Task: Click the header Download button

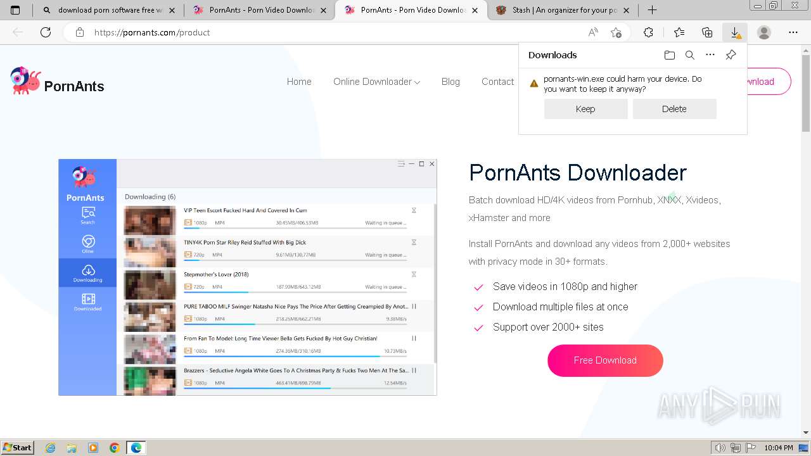Action: (x=769, y=82)
